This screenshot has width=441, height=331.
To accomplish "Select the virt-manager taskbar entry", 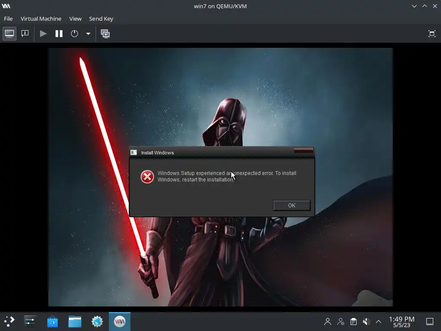I will click(120, 322).
